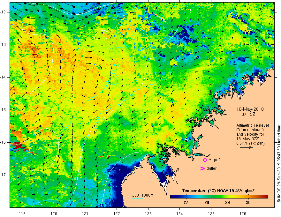Click the '07:13Z' time label
This screenshot has width=281, height=217.
(248, 114)
